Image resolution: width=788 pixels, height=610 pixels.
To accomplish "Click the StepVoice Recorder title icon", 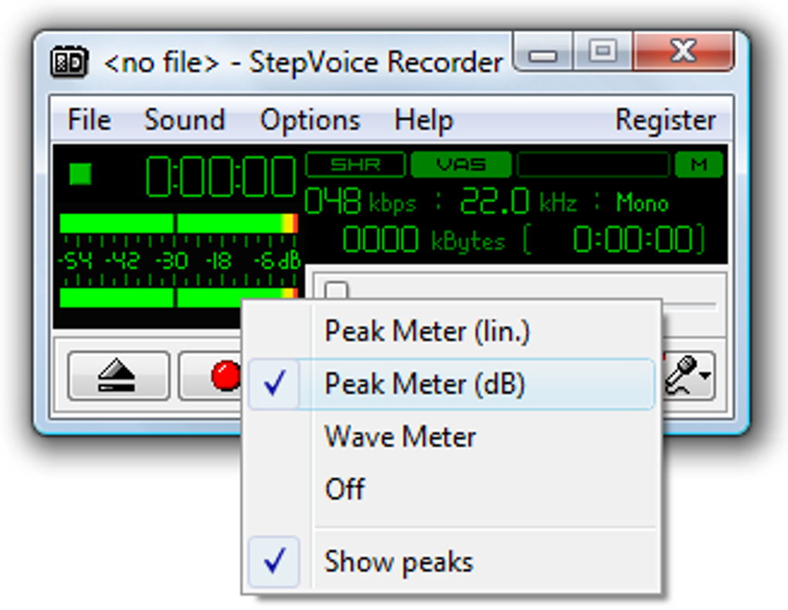I will (x=70, y=63).
